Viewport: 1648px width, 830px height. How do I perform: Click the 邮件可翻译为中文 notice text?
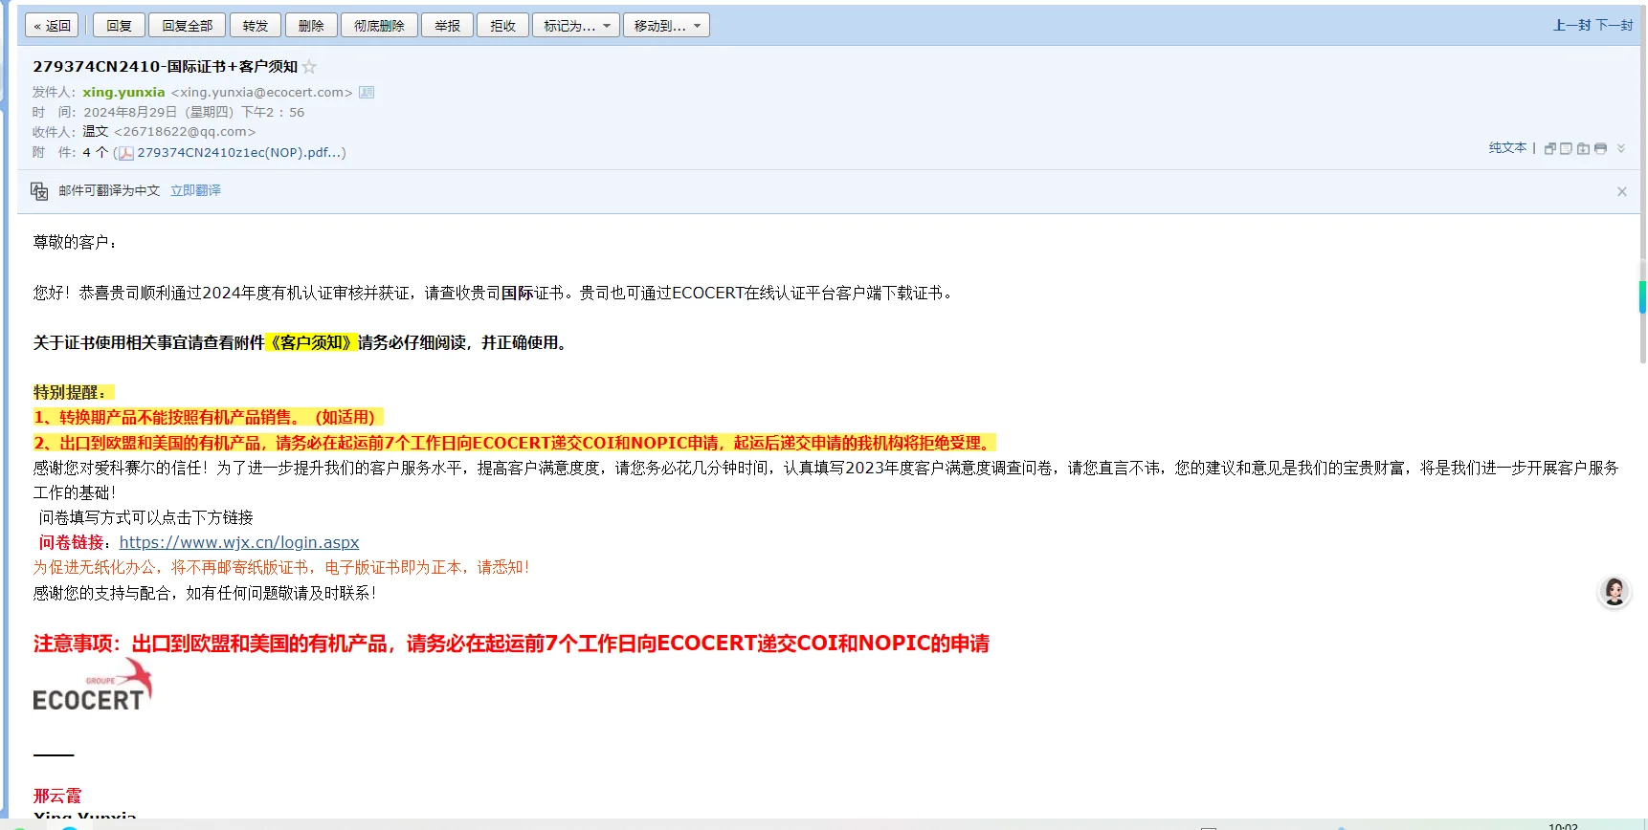pos(109,191)
